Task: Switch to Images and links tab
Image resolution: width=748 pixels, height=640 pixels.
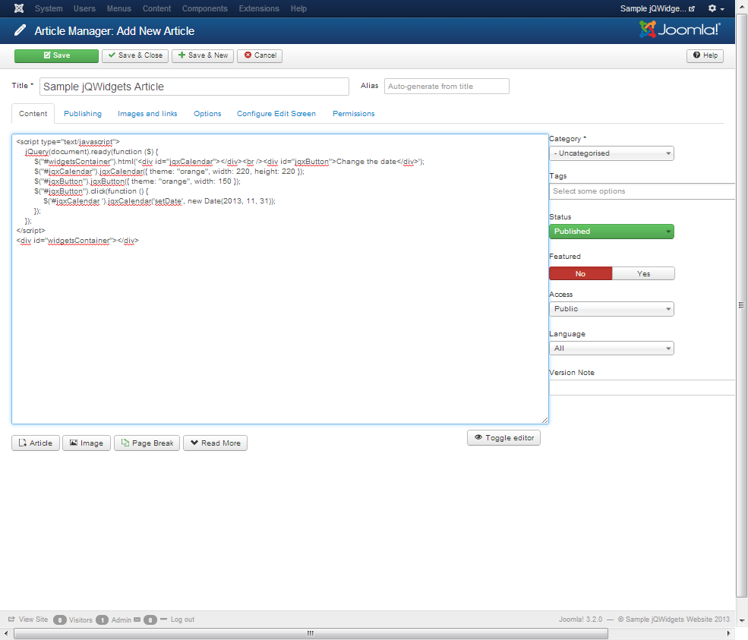Action: (x=147, y=114)
